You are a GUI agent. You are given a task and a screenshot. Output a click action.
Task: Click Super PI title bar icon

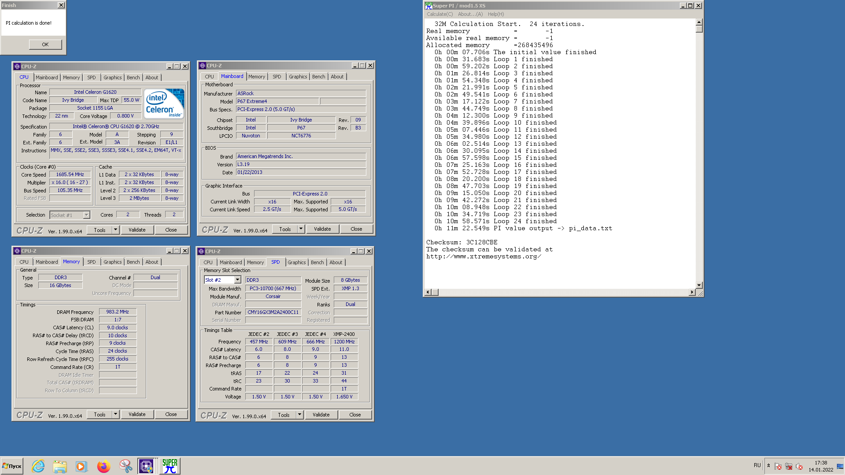point(428,6)
